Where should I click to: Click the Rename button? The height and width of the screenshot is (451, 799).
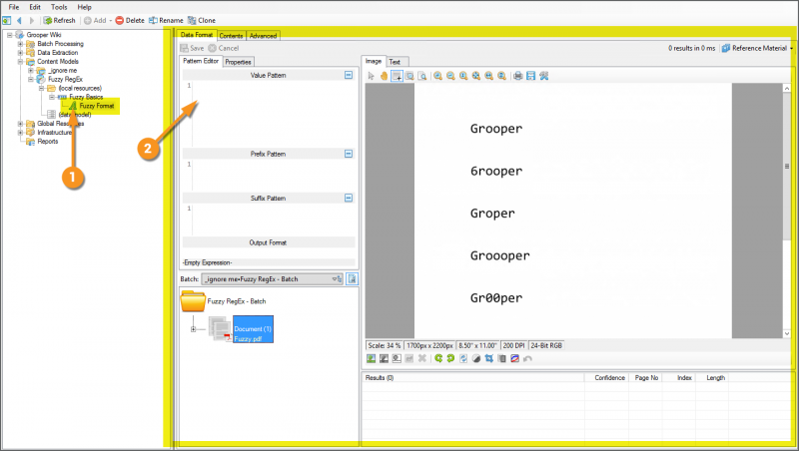coord(166,20)
